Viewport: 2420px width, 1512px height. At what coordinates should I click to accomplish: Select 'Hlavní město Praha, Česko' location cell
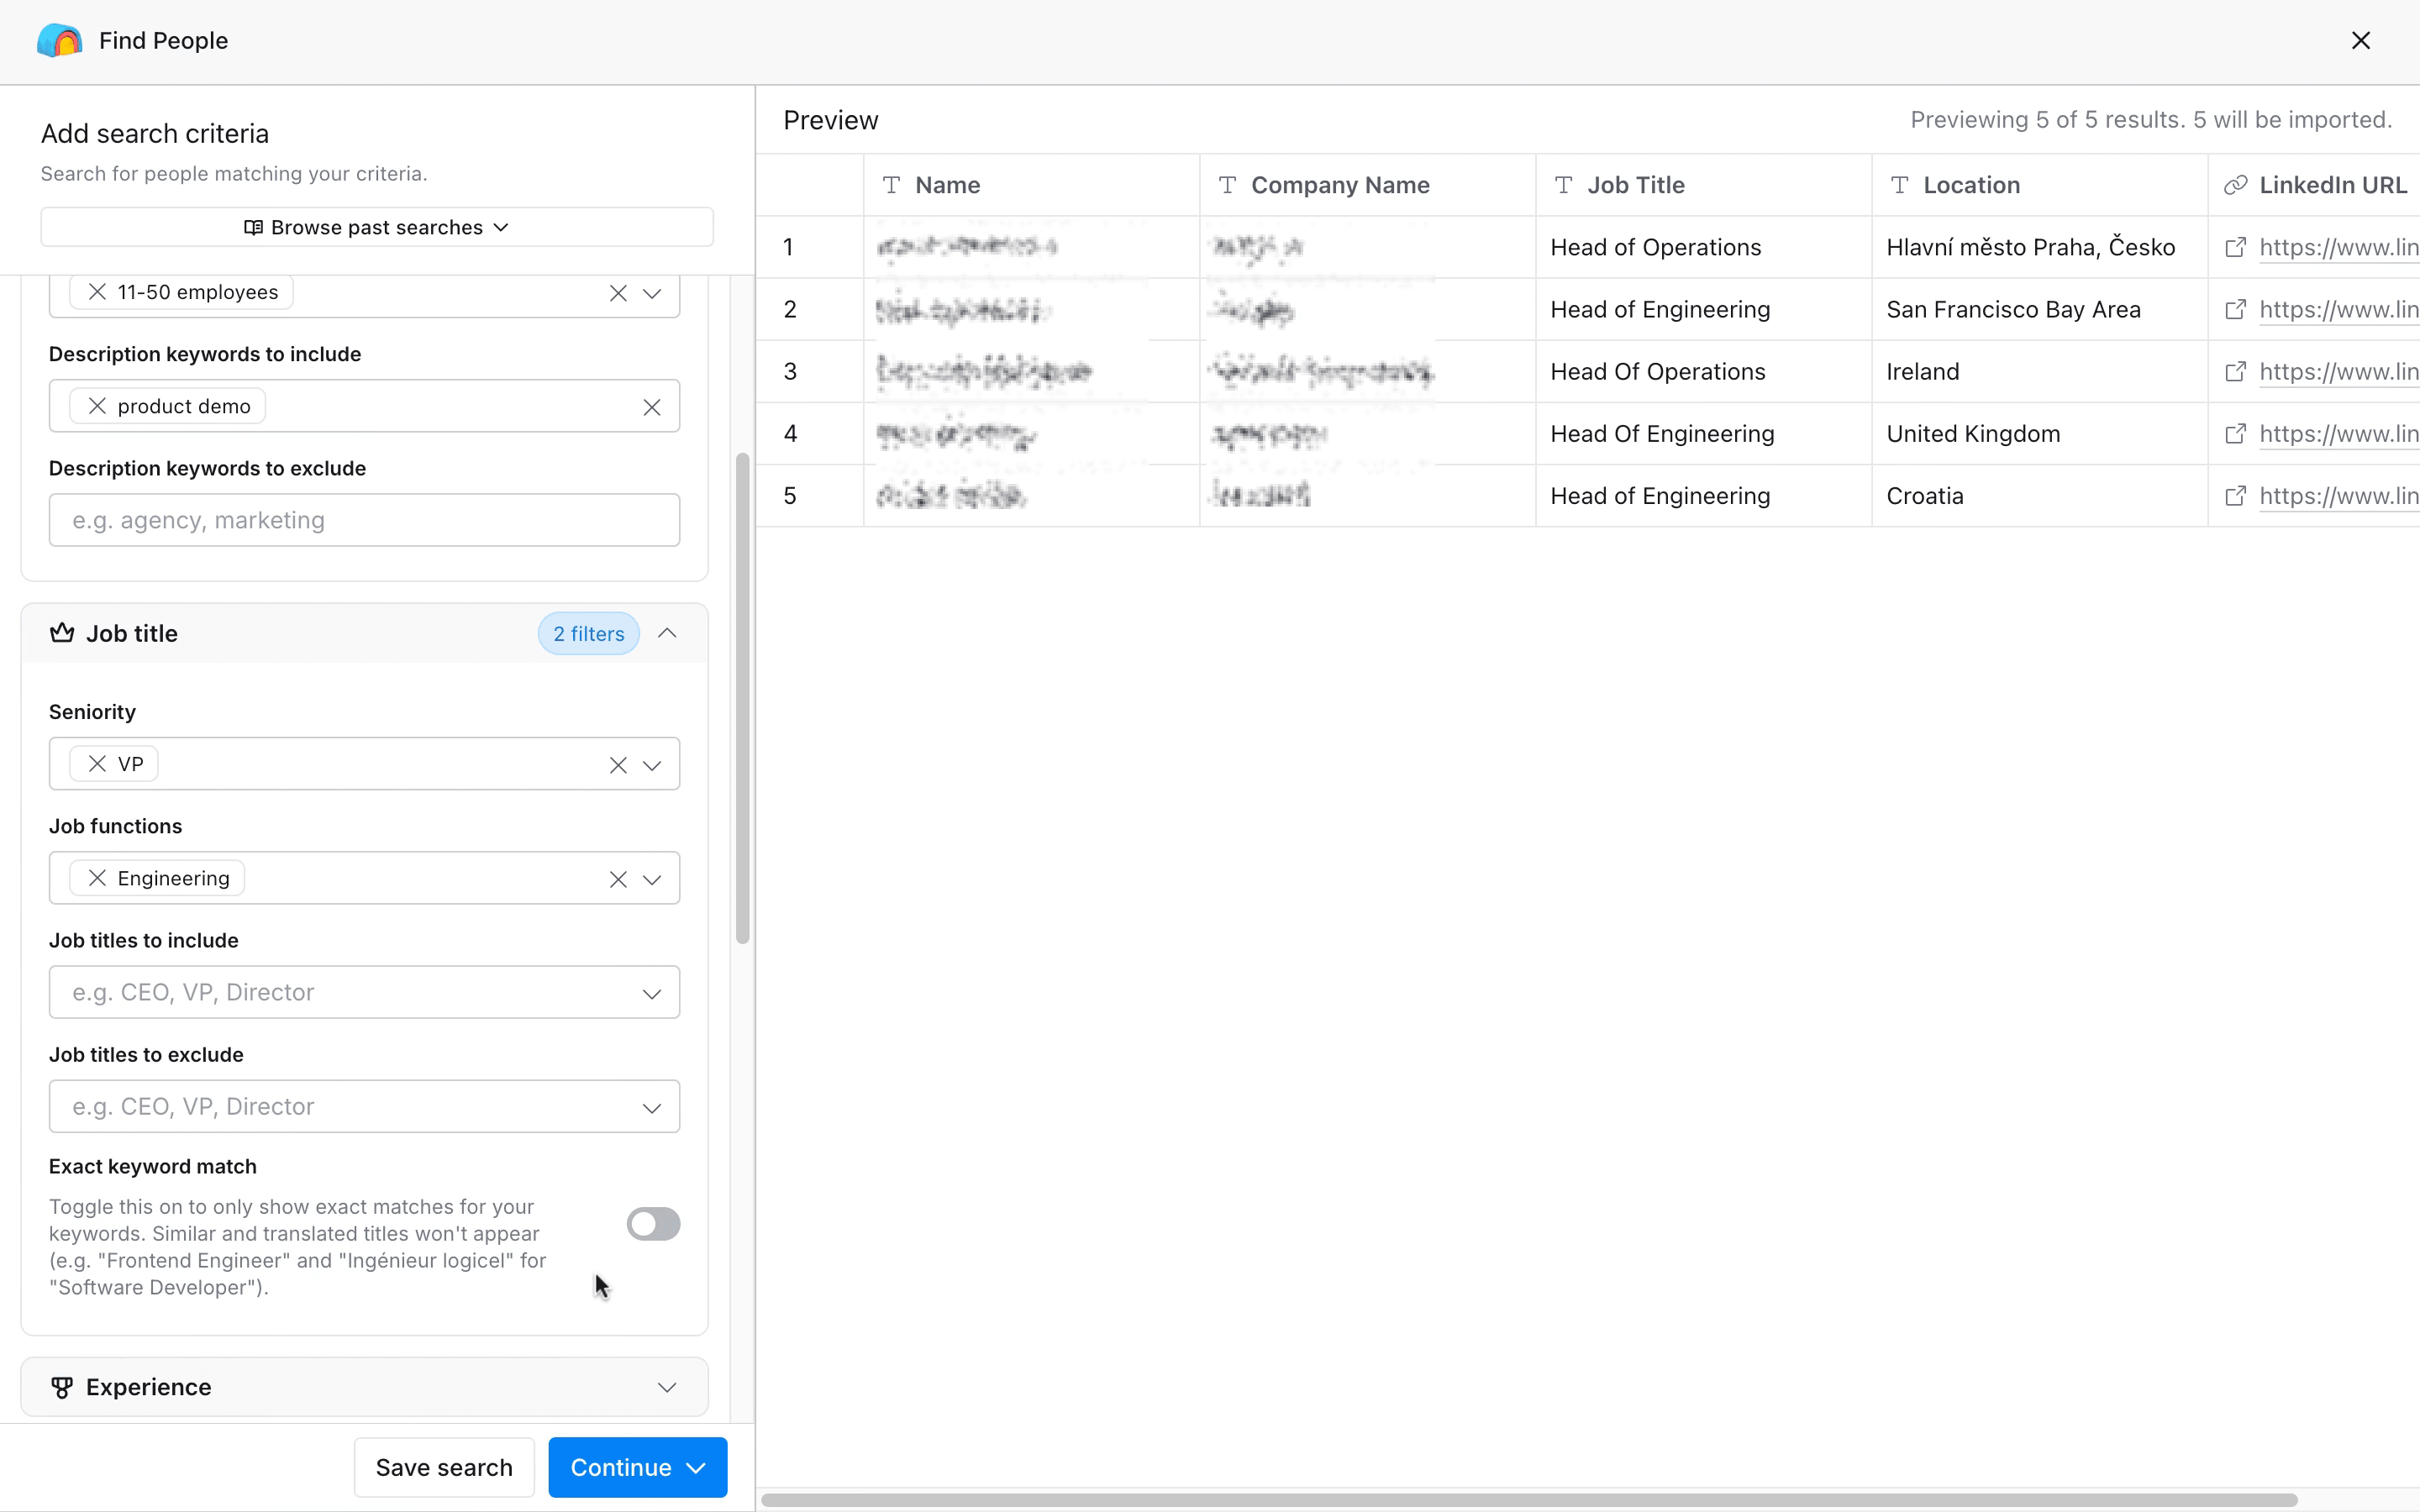pos(2039,247)
